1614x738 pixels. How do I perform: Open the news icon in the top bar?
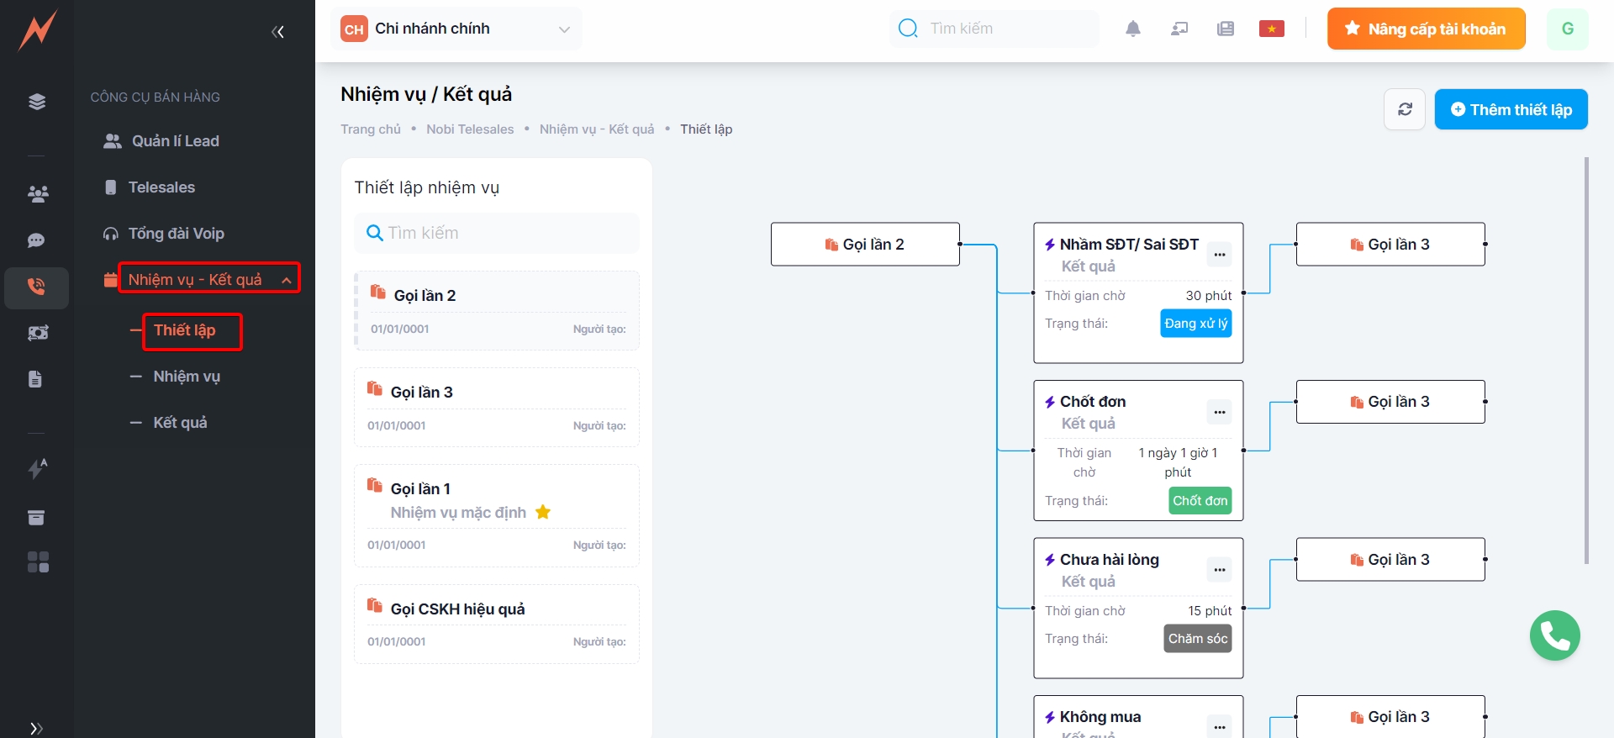pos(1225,29)
